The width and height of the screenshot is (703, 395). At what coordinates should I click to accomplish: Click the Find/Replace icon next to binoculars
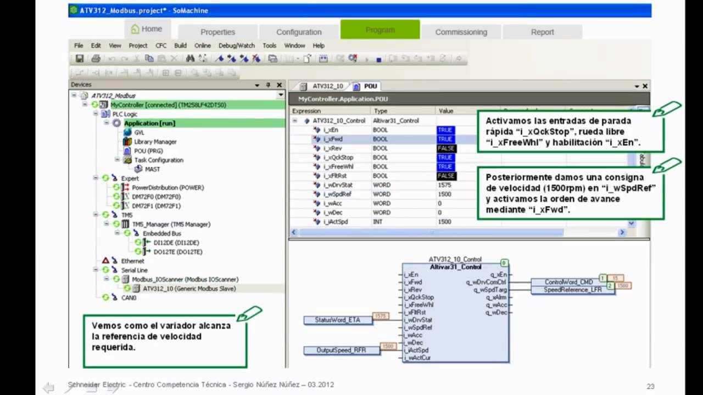pos(203,58)
